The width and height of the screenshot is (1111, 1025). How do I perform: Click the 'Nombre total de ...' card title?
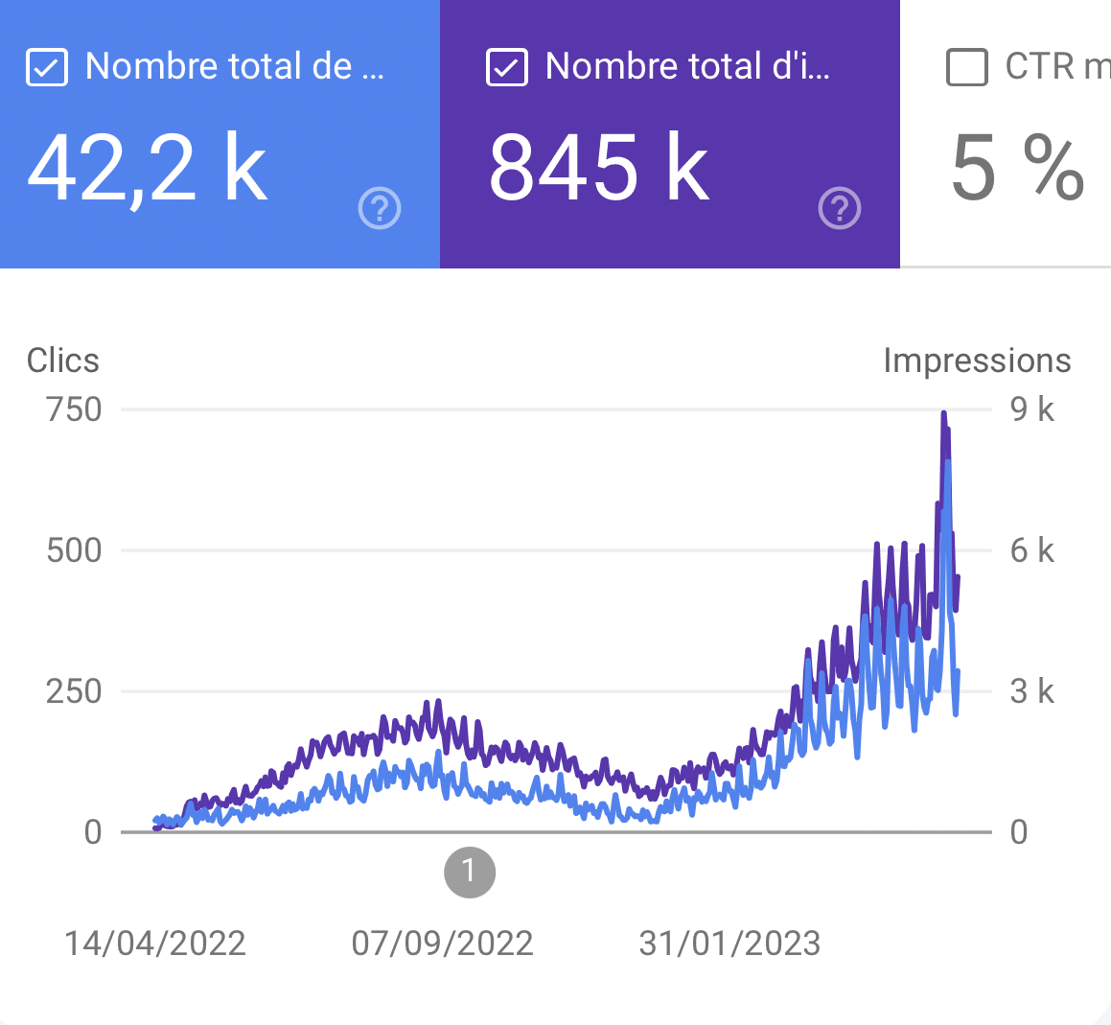pyautogui.click(x=234, y=67)
